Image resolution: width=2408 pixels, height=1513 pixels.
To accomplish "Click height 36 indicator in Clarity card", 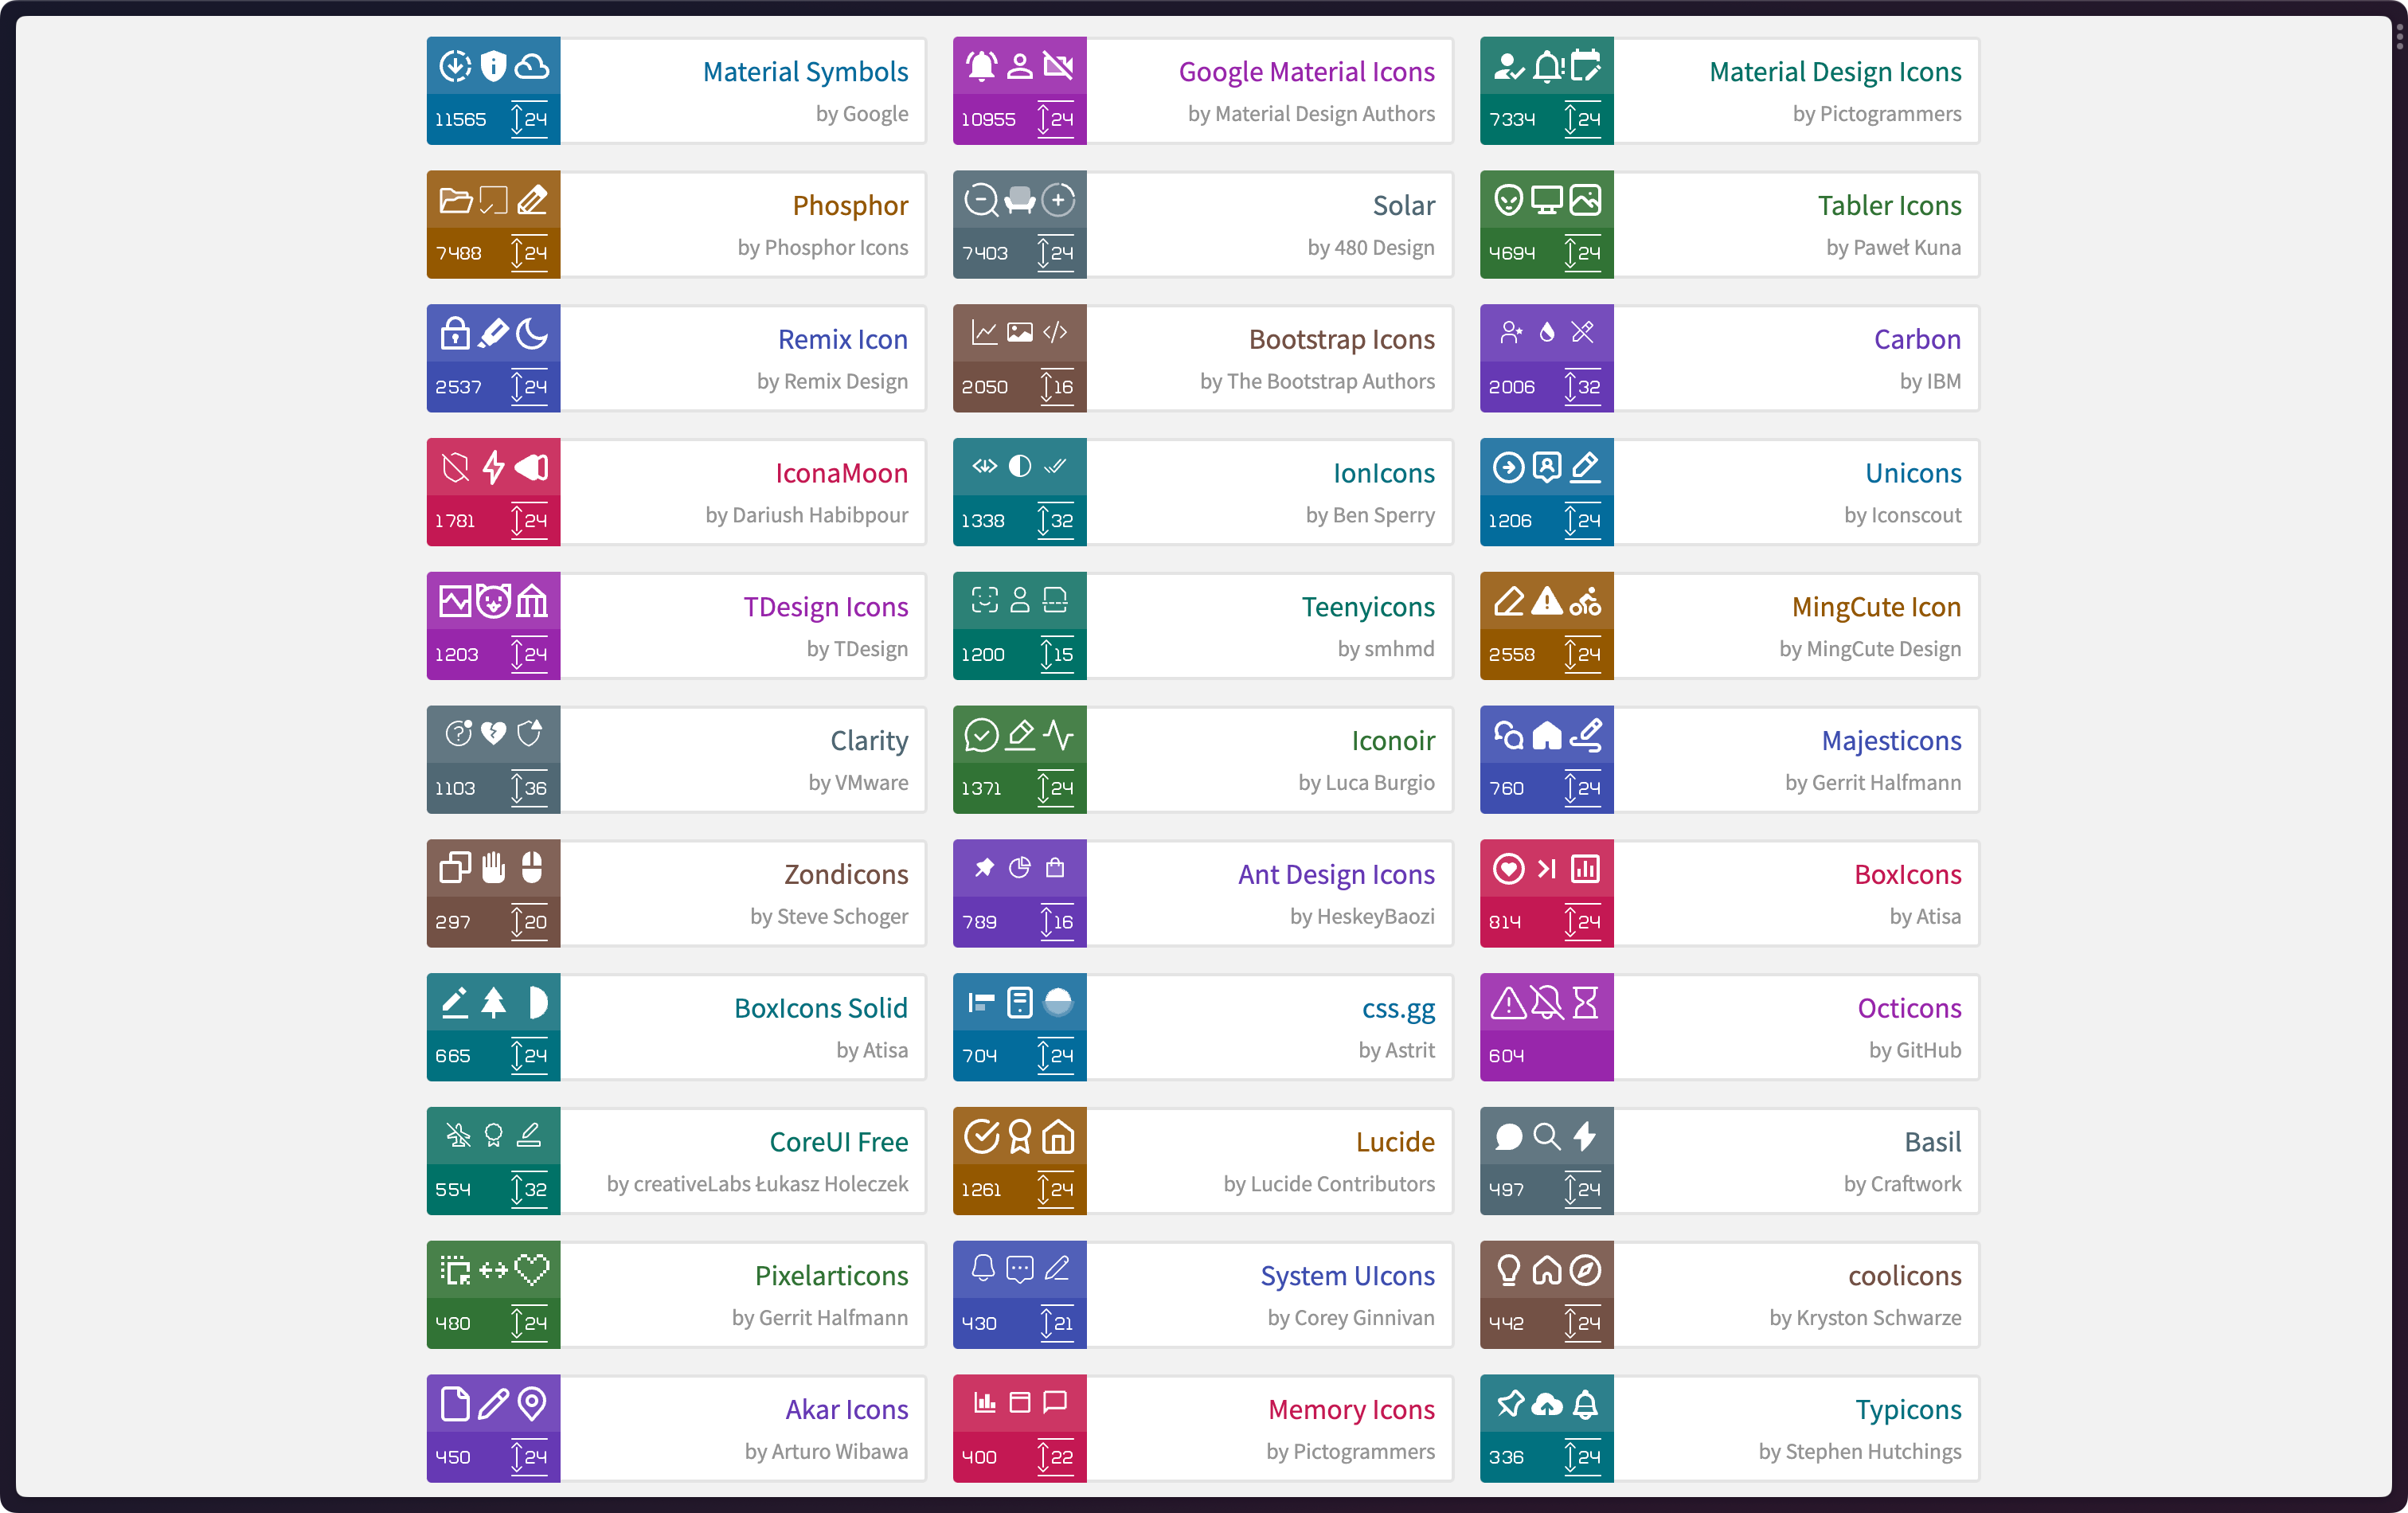I will click(x=529, y=788).
